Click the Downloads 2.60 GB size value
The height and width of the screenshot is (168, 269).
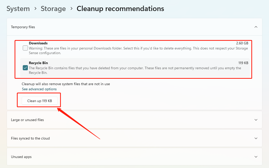(242, 43)
